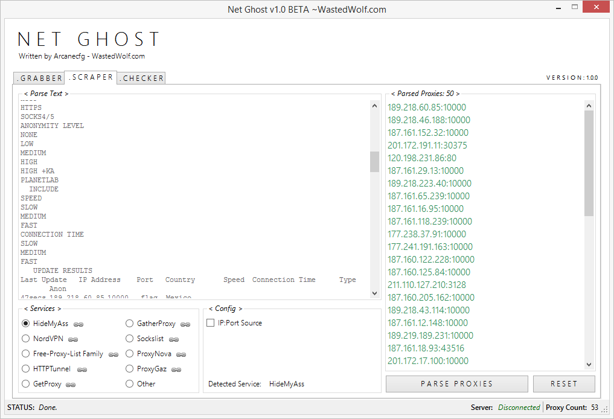Click the Parse Text scrollbar thumb
The width and height of the screenshot is (614, 419).
374,162
